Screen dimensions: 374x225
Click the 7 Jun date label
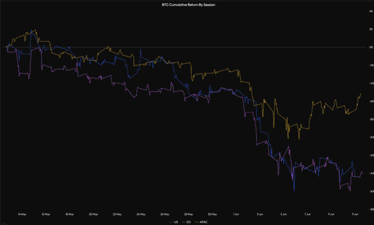pos(307,215)
